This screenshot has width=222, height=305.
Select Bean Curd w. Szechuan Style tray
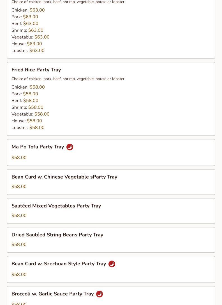coord(59,264)
